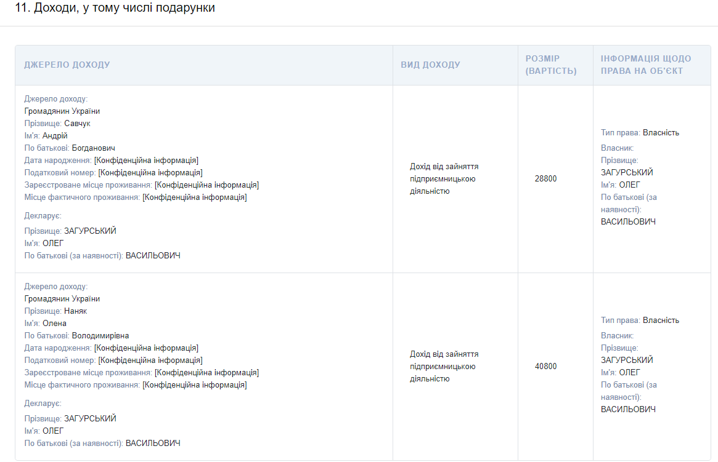Click confidential date of birth in Андрій's row
The height and width of the screenshot is (462, 718).
pos(146,161)
